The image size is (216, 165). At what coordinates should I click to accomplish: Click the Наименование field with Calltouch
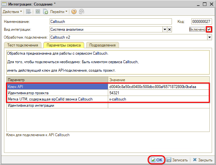tap(110, 22)
